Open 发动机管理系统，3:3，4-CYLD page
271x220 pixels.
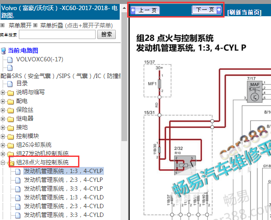[x=64, y=215]
